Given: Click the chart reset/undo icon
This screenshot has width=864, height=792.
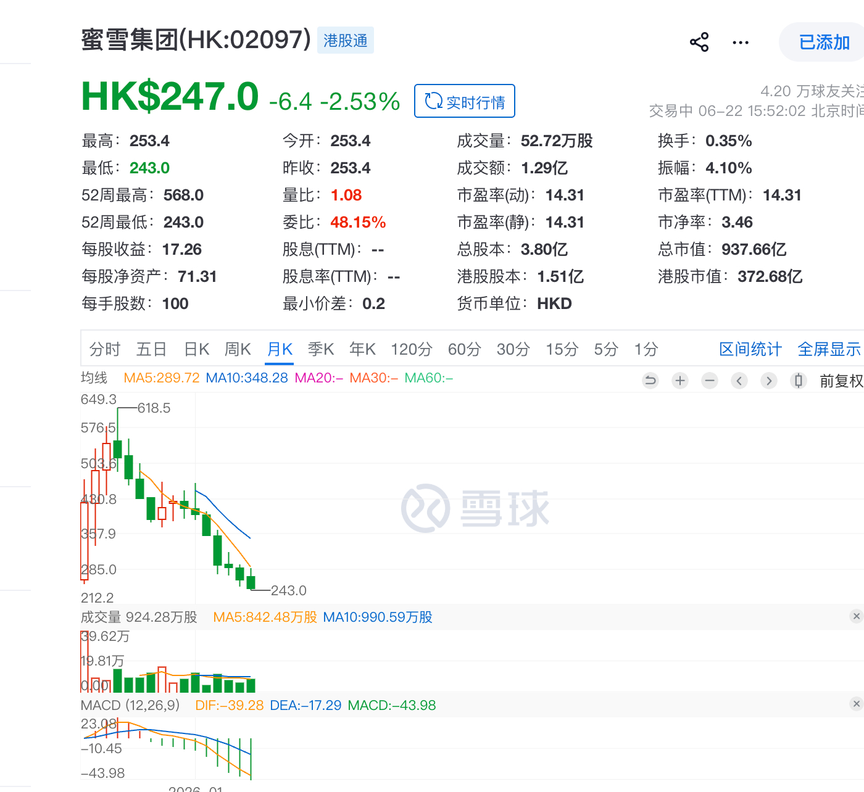Looking at the screenshot, I should point(650,381).
